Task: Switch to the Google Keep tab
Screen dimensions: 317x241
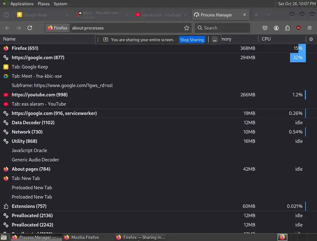Action: [42, 15]
